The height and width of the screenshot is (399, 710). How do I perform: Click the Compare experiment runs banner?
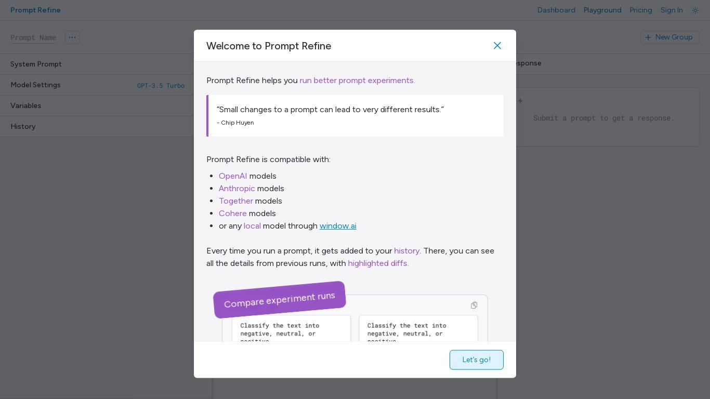tap(280, 300)
